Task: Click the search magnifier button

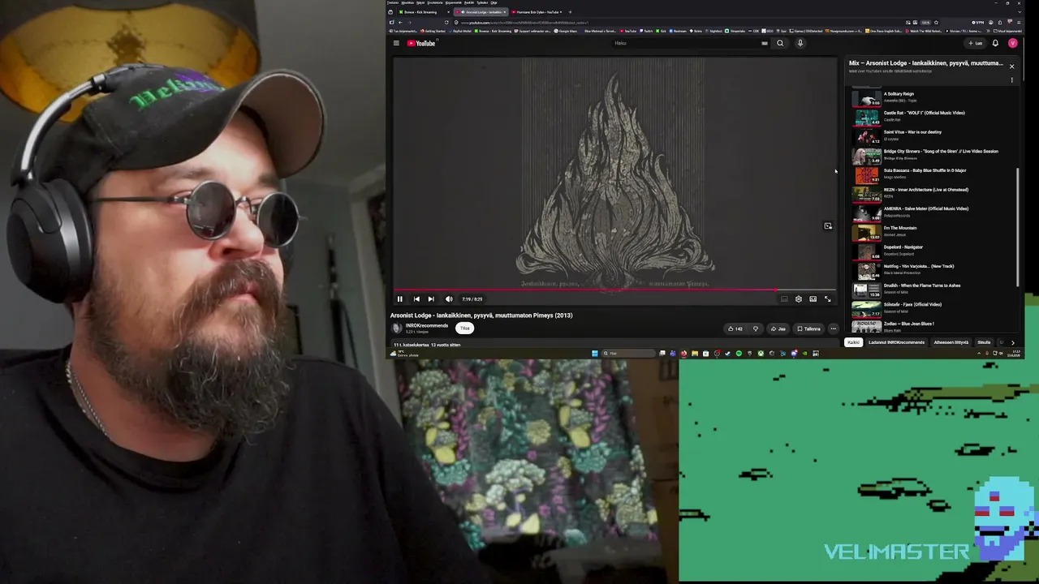Action: point(780,43)
